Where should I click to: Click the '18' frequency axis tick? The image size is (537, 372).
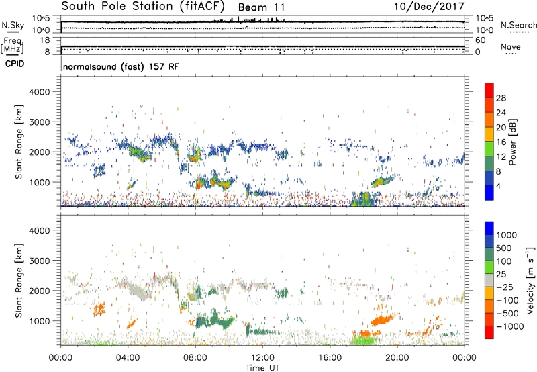pyautogui.click(x=45, y=40)
